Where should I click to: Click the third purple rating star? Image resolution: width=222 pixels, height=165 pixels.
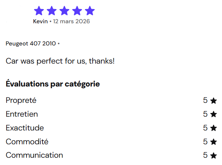point(64,11)
